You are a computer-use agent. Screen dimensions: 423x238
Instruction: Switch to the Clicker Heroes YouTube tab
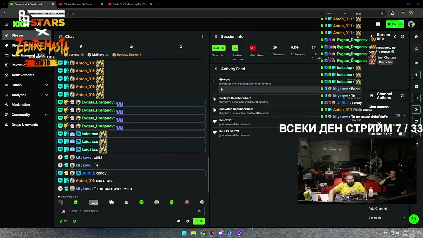click(x=81, y=4)
